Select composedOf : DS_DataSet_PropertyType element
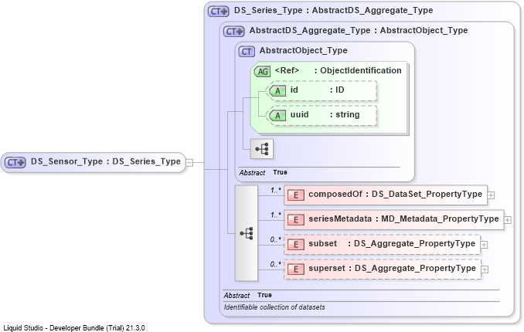 [x=386, y=195]
